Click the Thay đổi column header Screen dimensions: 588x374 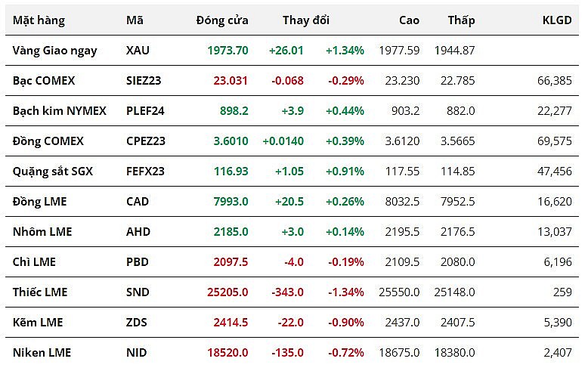click(x=306, y=20)
